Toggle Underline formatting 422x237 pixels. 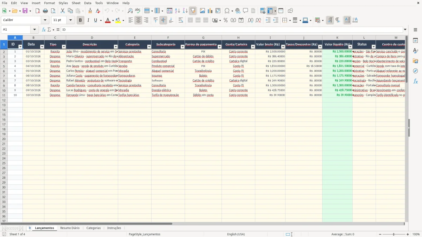96,20
